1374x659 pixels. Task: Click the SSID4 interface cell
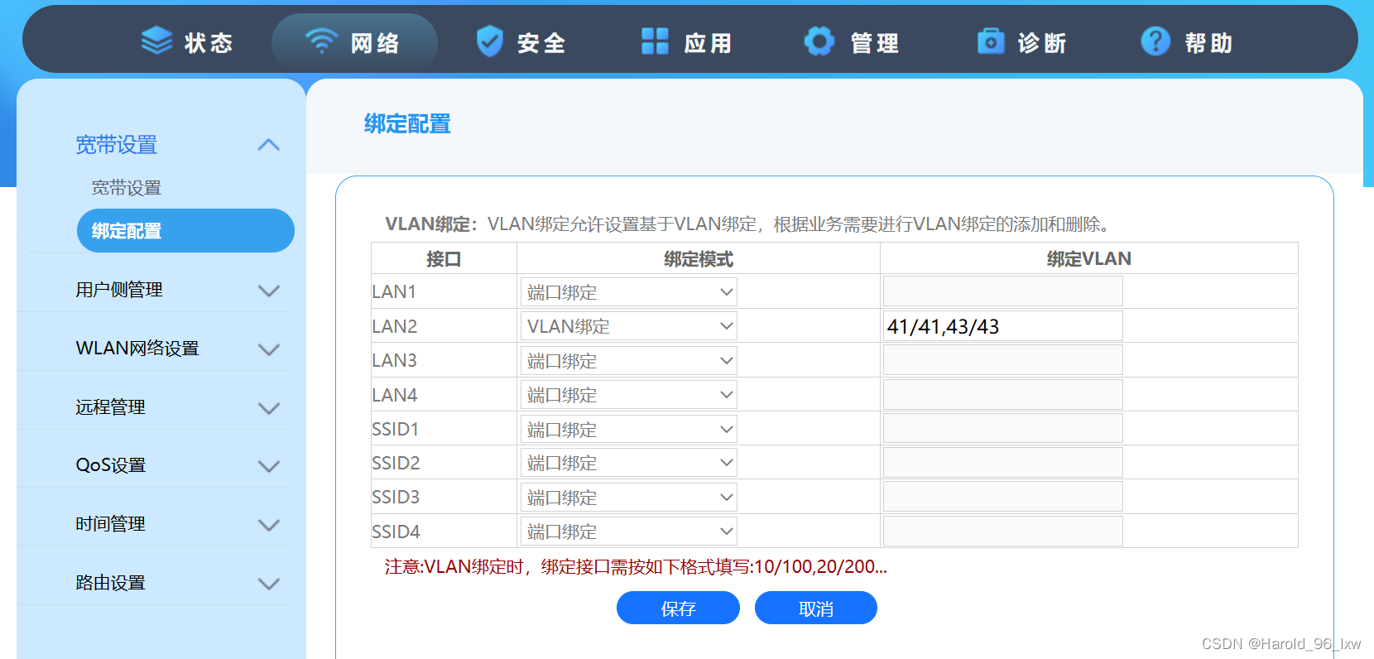click(x=444, y=532)
